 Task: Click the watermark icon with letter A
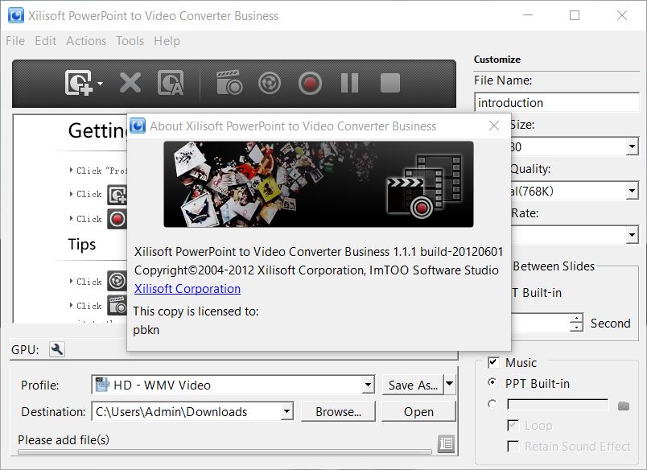[170, 83]
